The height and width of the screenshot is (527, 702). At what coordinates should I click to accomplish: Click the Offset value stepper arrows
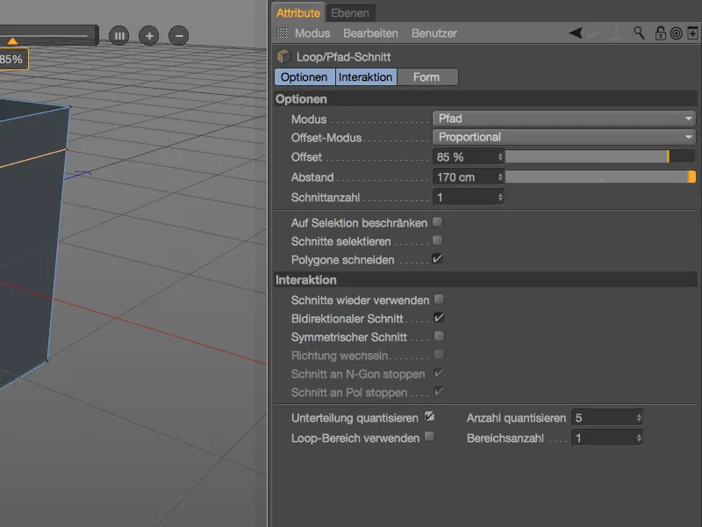click(500, 157)
